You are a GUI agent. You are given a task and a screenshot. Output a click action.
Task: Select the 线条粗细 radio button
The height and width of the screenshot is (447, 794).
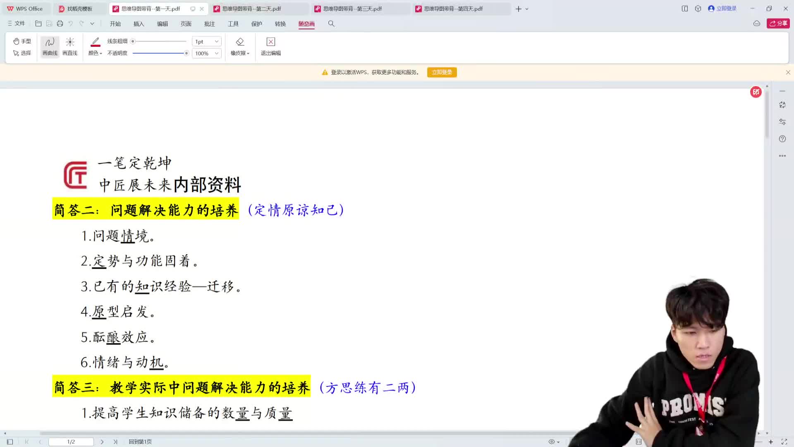point(133,41)
